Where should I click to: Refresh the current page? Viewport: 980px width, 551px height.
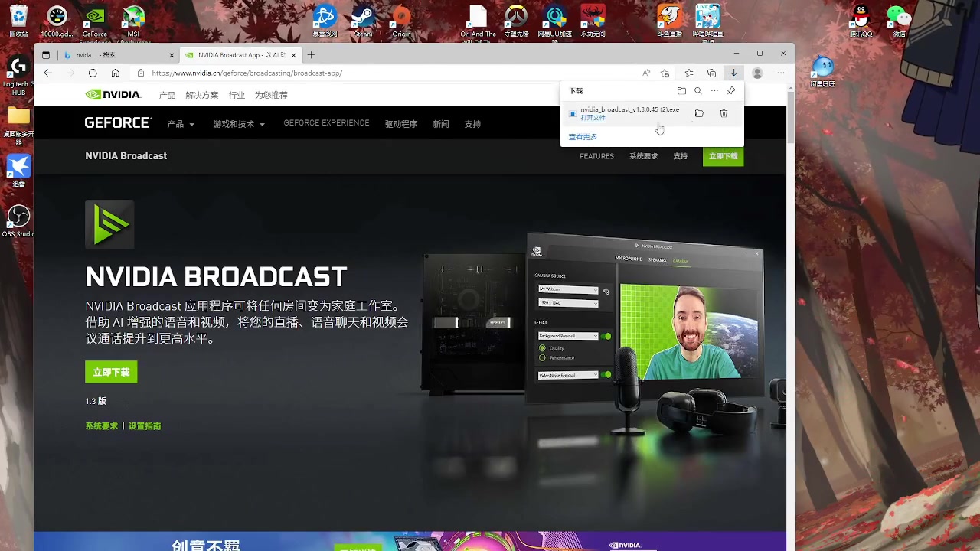point(93,73)
